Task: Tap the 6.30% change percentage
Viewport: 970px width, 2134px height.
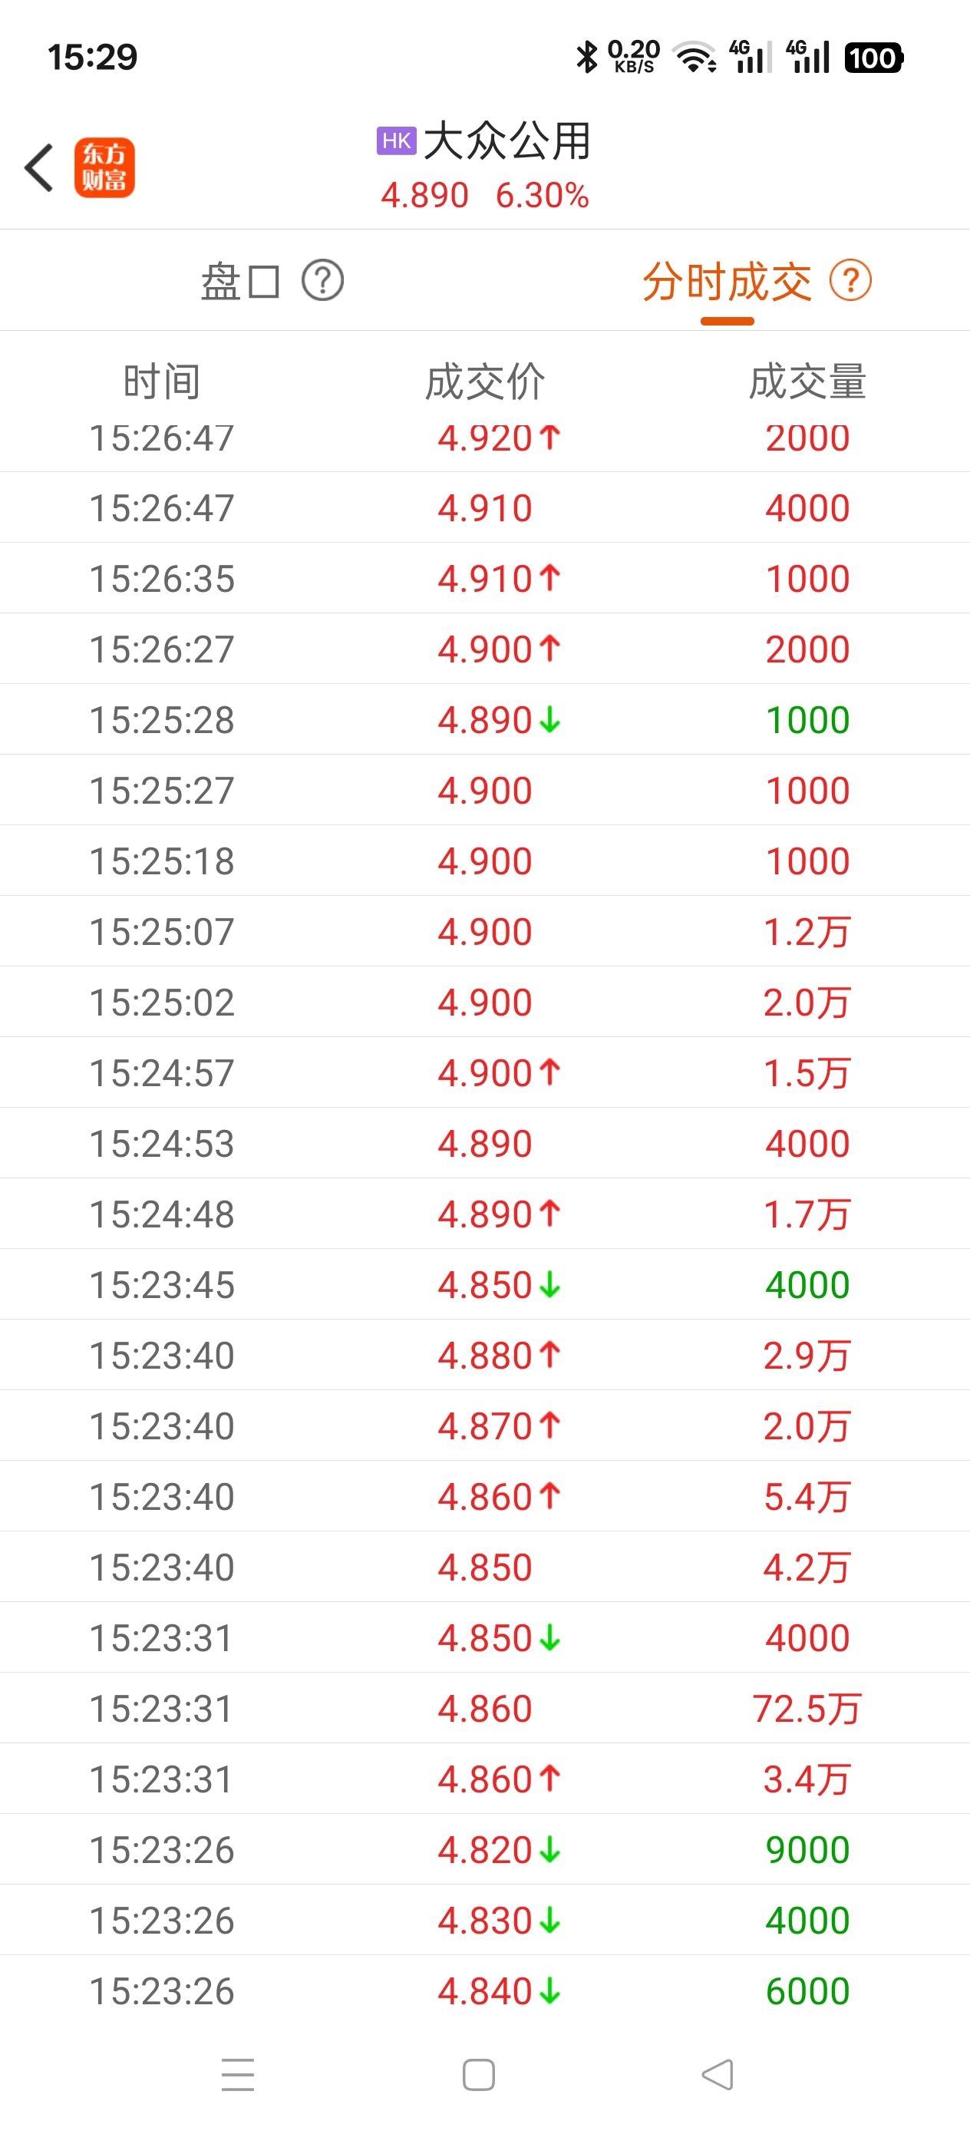Action: click(x=543, y=197)
